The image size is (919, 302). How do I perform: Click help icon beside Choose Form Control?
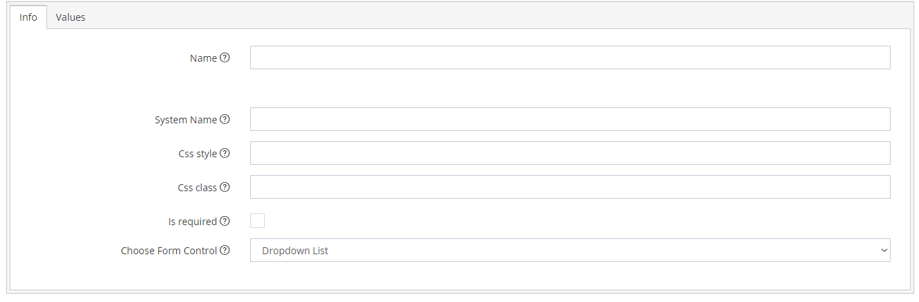(x=225, y=250)
